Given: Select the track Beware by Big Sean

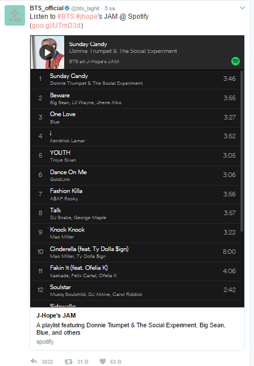Looking at the screenshot, I should click(135, 98).
